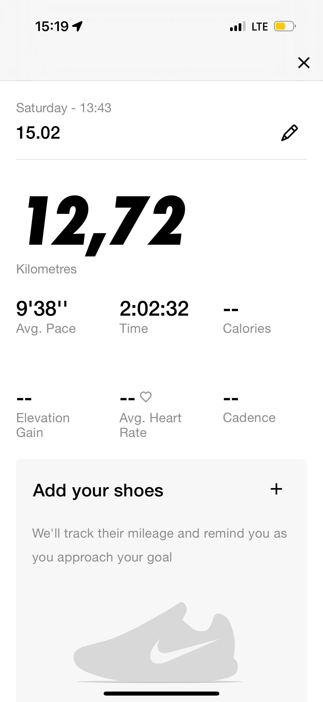Tap the 2:02:32 time value
323x702 pixels.
(x=154, y=308)
